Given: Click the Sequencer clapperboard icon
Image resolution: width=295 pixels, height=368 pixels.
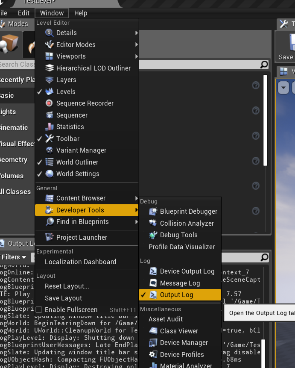Looking at the screenshot, I should point(49,115).
